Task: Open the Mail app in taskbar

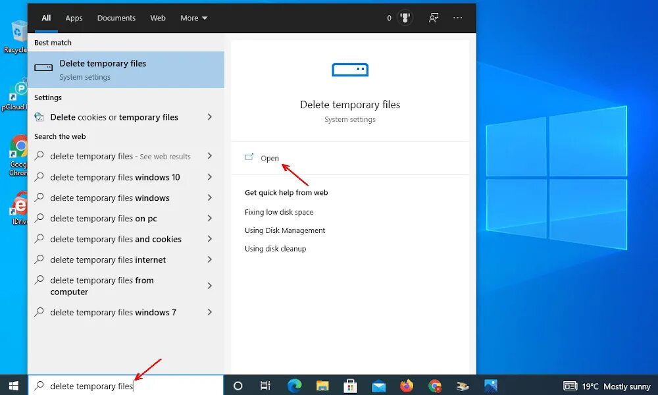Action: pyautogui.click(x=378, y=386)
